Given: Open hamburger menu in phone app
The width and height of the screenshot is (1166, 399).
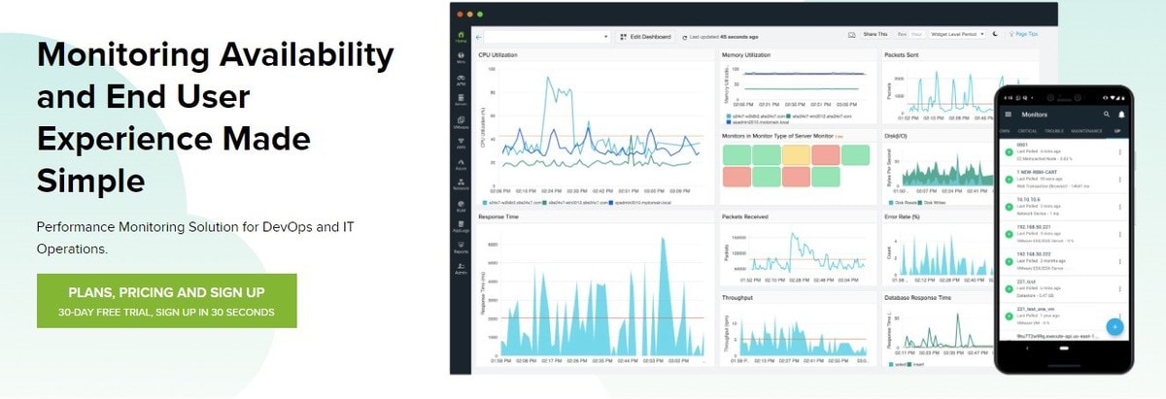Looking at the screenshot, I should [1008, 114].
